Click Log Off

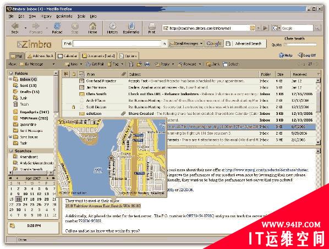307,56
